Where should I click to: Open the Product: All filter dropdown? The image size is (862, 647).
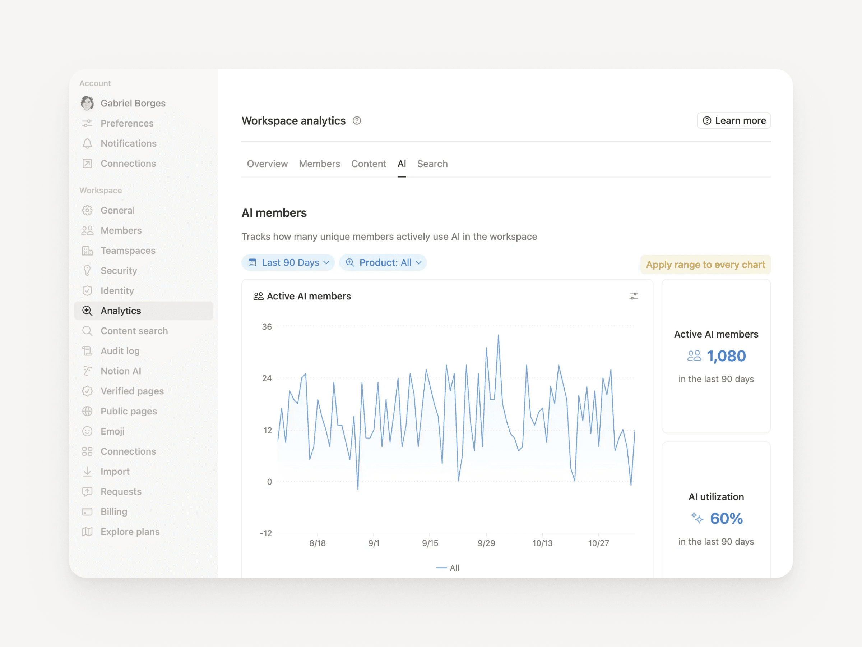tap(383, 262)
